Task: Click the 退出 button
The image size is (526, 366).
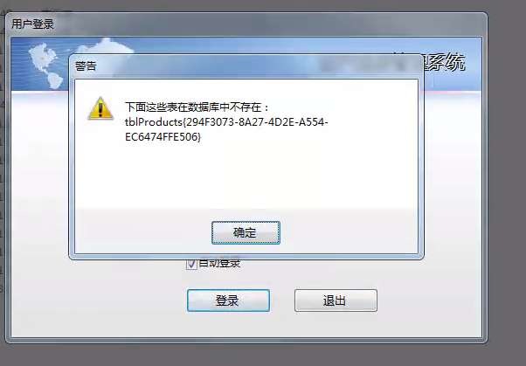Action: [x=336, y=300]
